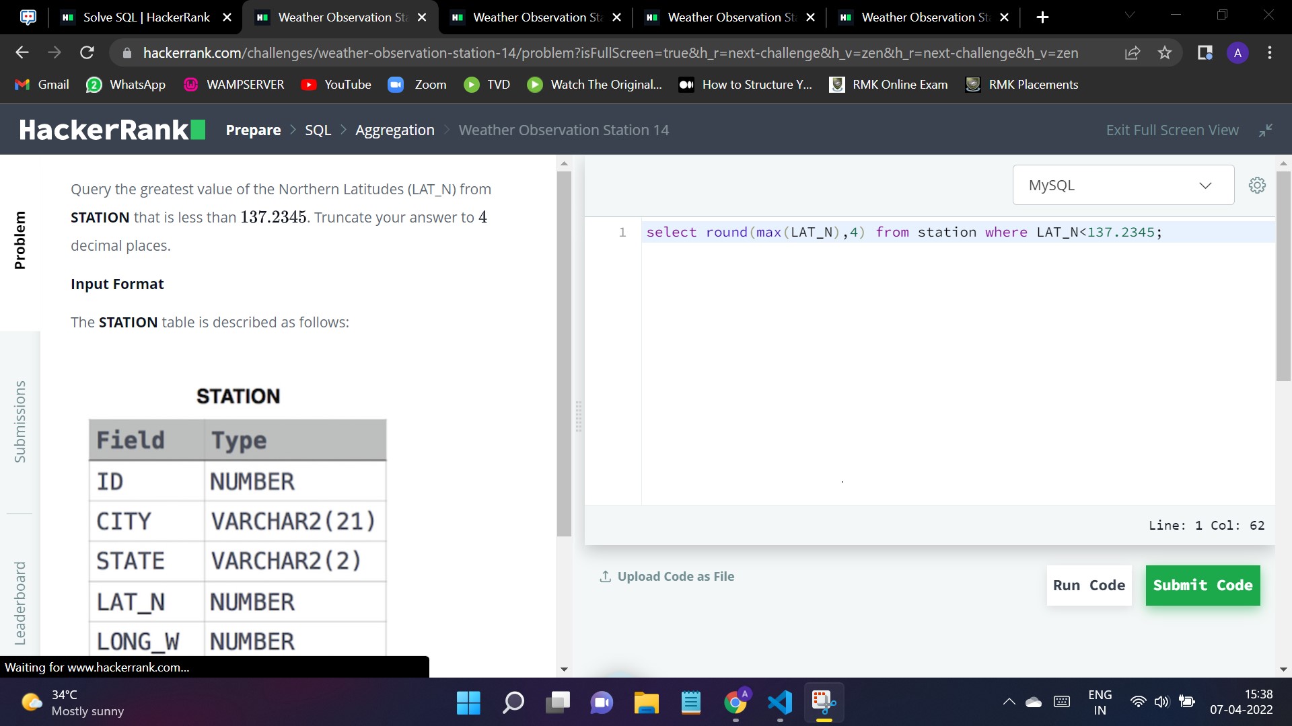Click the OneDrive cloud tray icon
Viewport: 1292px width, 726px height.
pyautogui.click(x=1034, y=702)
